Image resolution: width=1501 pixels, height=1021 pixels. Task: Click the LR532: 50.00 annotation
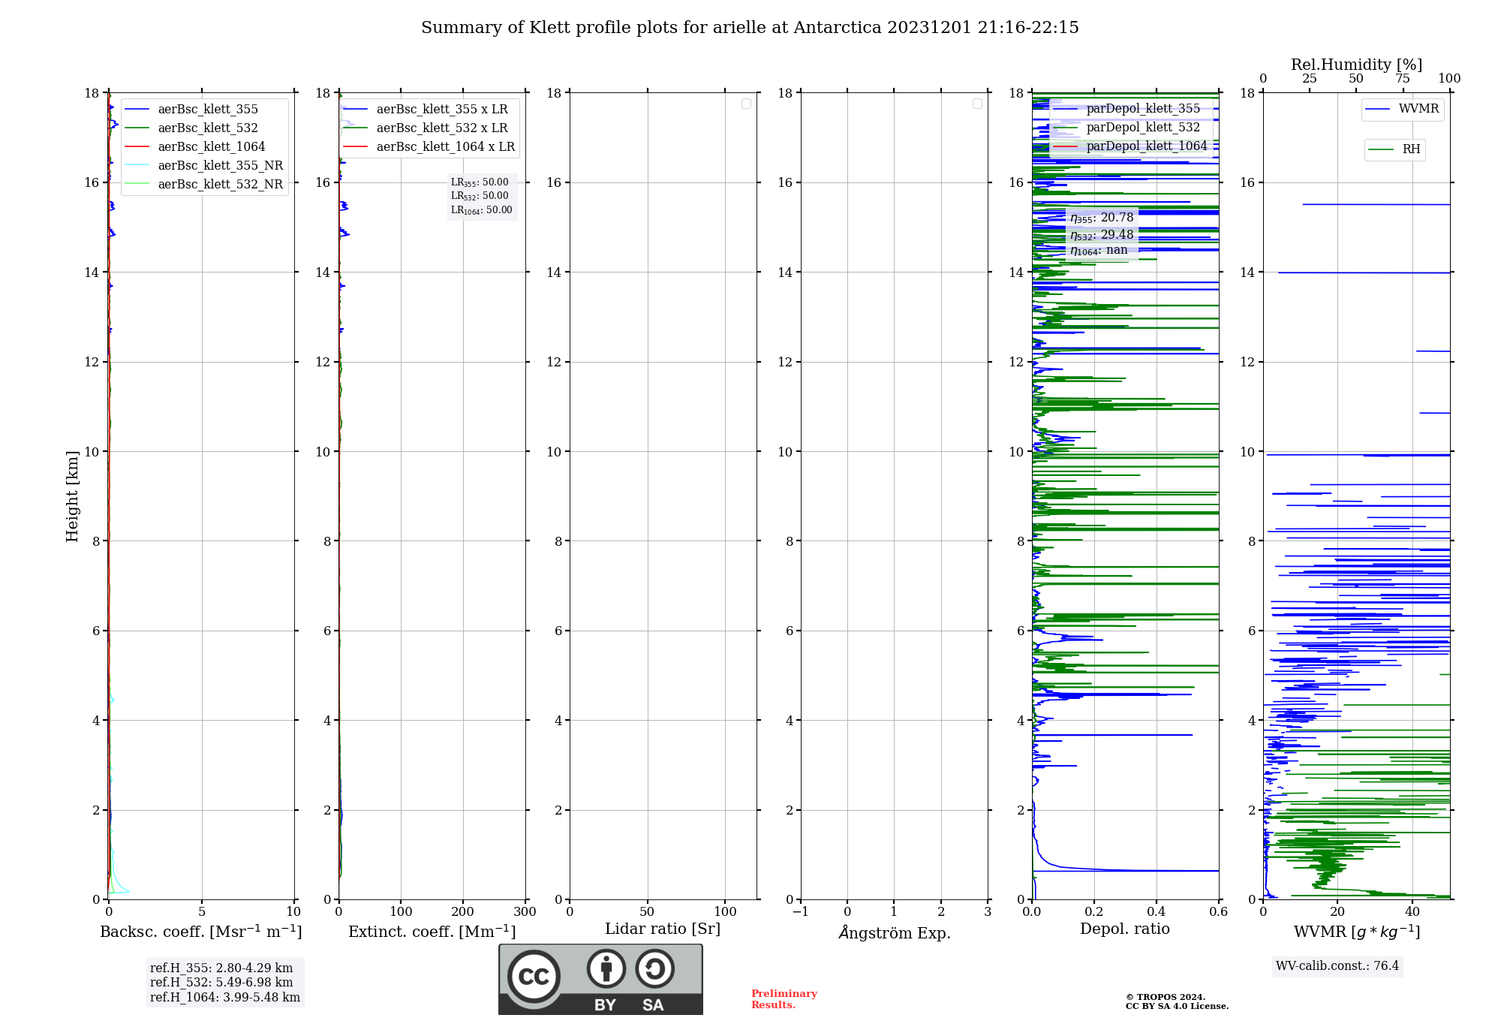coord(480,196)
